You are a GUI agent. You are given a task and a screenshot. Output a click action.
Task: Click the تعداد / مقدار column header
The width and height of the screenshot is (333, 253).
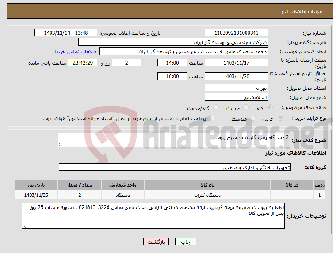click(79, 185)
